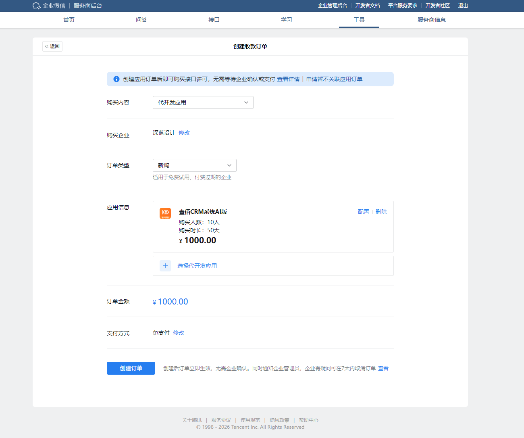Open the 接口 tab
Image resolution: width=524 pixels, height=438 pixels.
[214, 20]
